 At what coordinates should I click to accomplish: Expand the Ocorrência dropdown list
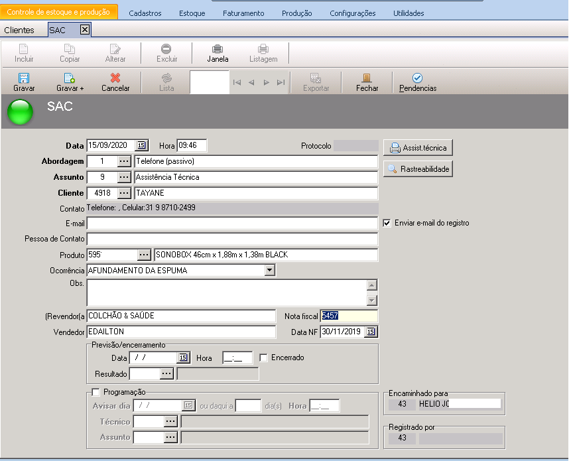point(269,271)
